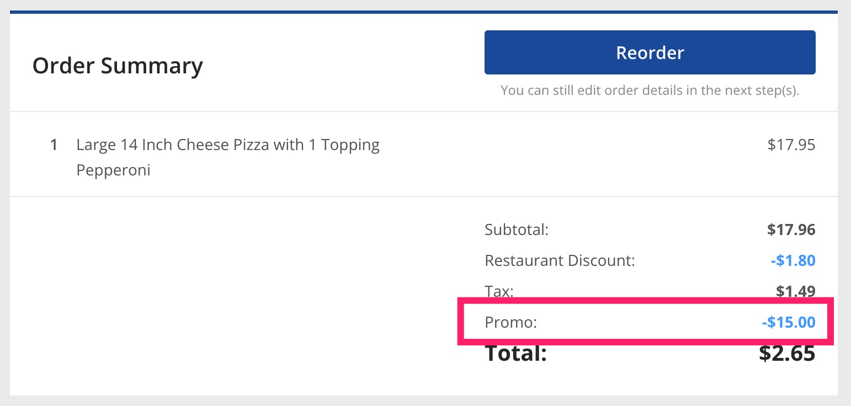Click the $1.49 tax amount
The width and height of the screenshot is (851, 406).
[x=795, y=291]
